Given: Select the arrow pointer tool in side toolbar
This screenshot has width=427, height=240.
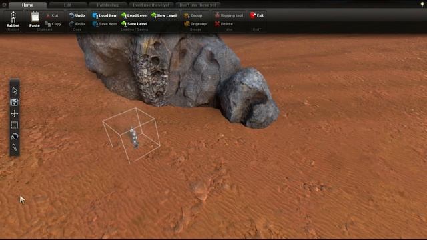Looking at the screenshot, I should 15,91.
